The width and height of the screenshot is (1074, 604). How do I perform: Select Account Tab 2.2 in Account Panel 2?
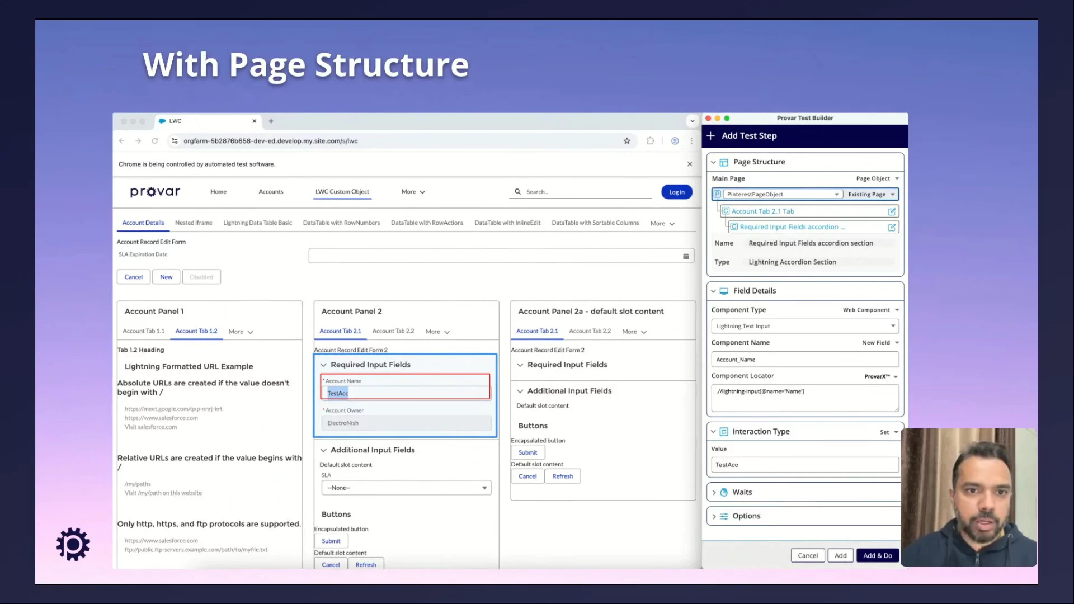pyautogui.click(x=393, y=331)
